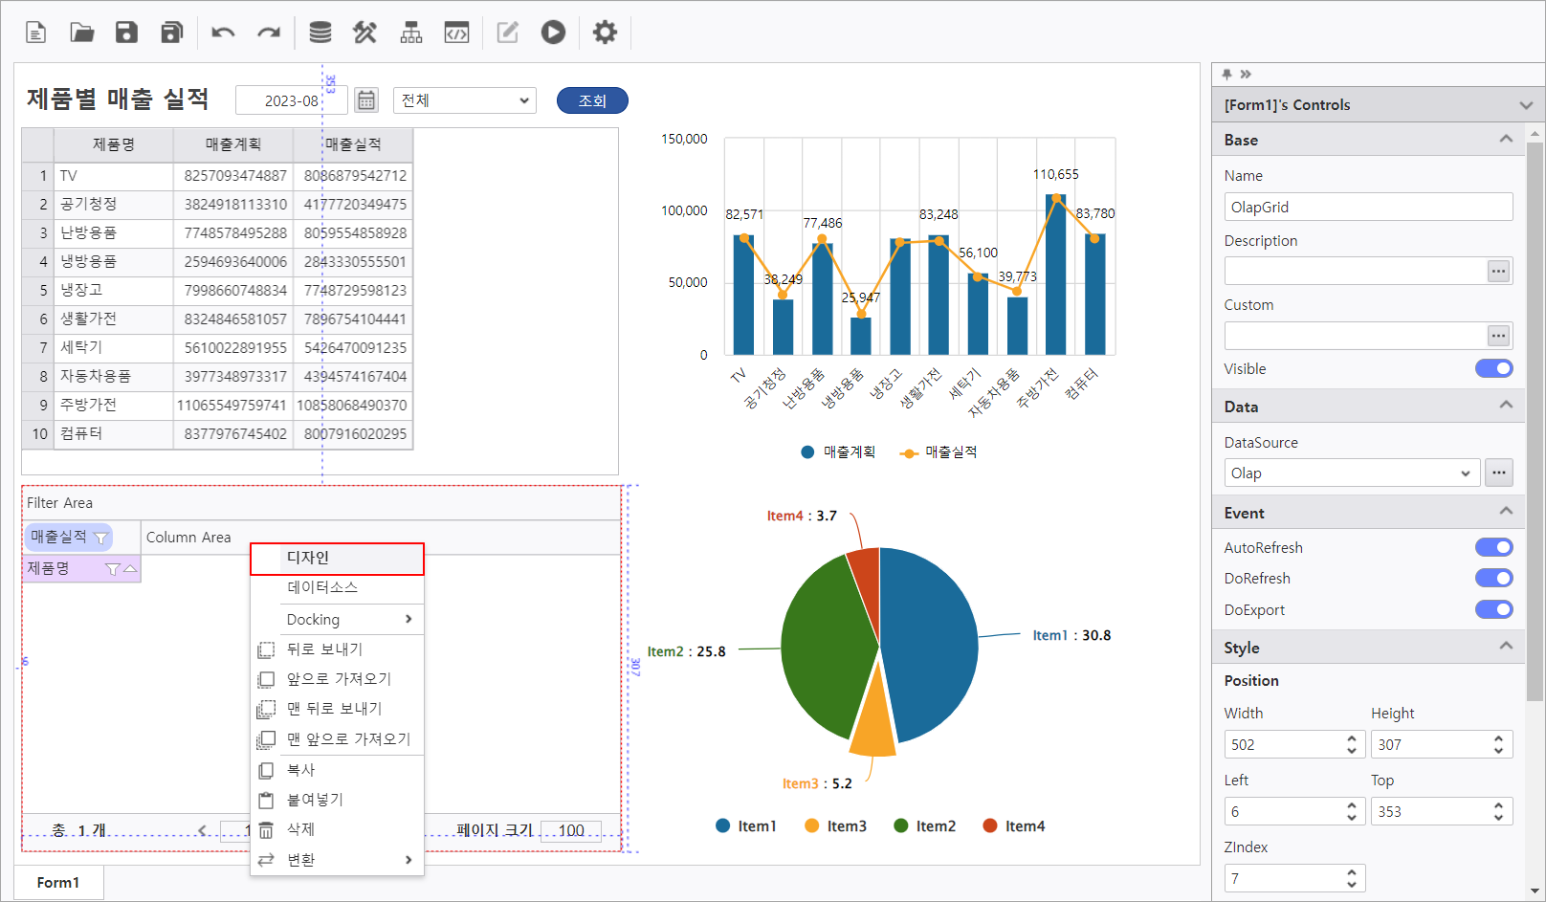This screenshot has width=1546, height=902.
Task: Click the 매출계획 column header
Action: click(233, 144)
